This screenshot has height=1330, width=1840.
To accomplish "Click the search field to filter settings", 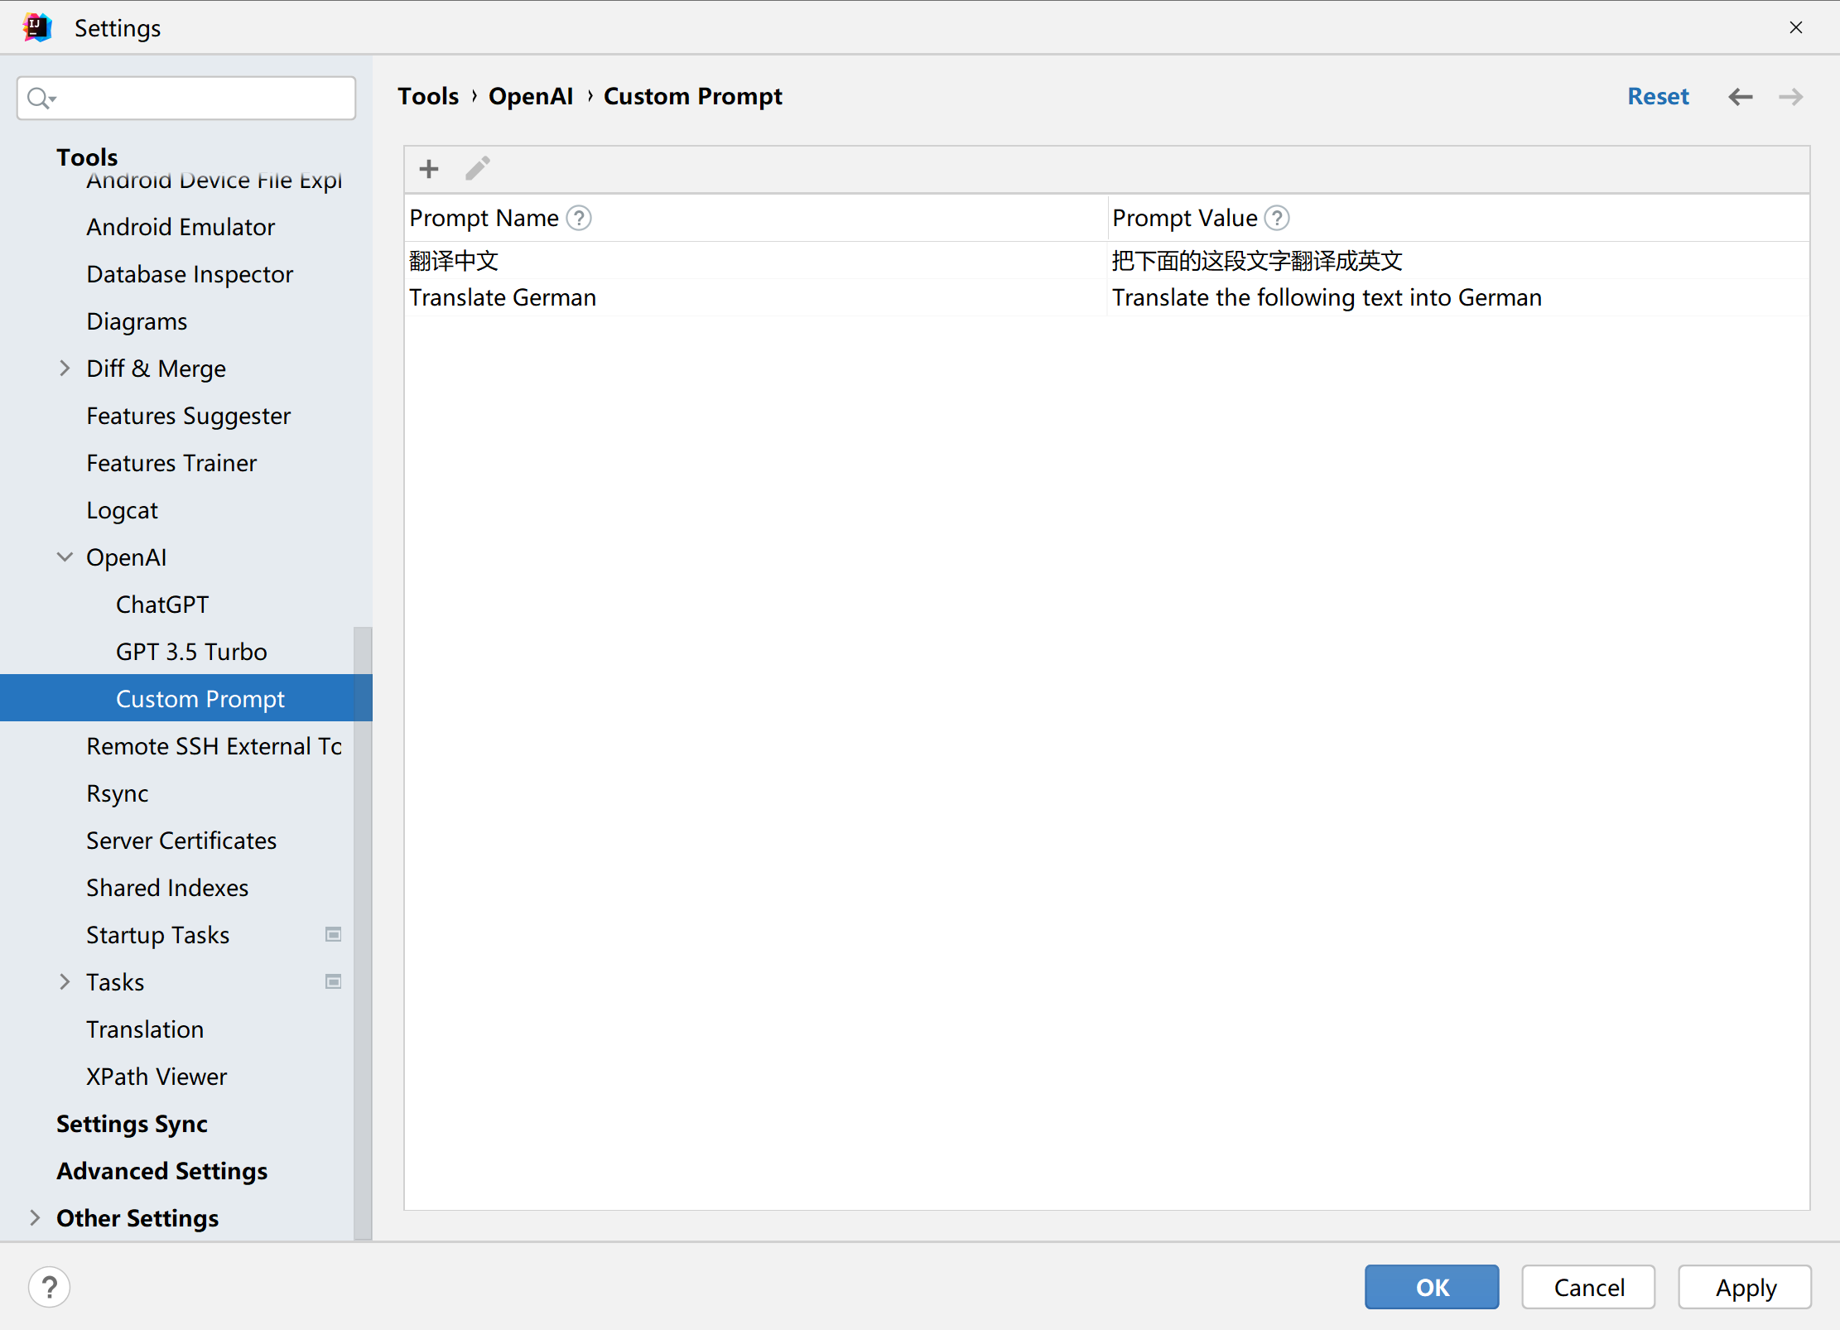I will [x=187, y=97].
